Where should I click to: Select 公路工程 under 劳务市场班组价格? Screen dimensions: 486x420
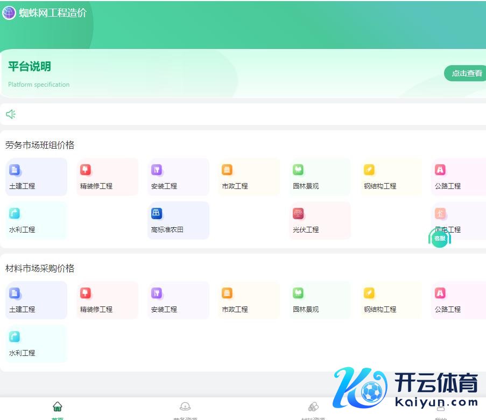(459, 177)
